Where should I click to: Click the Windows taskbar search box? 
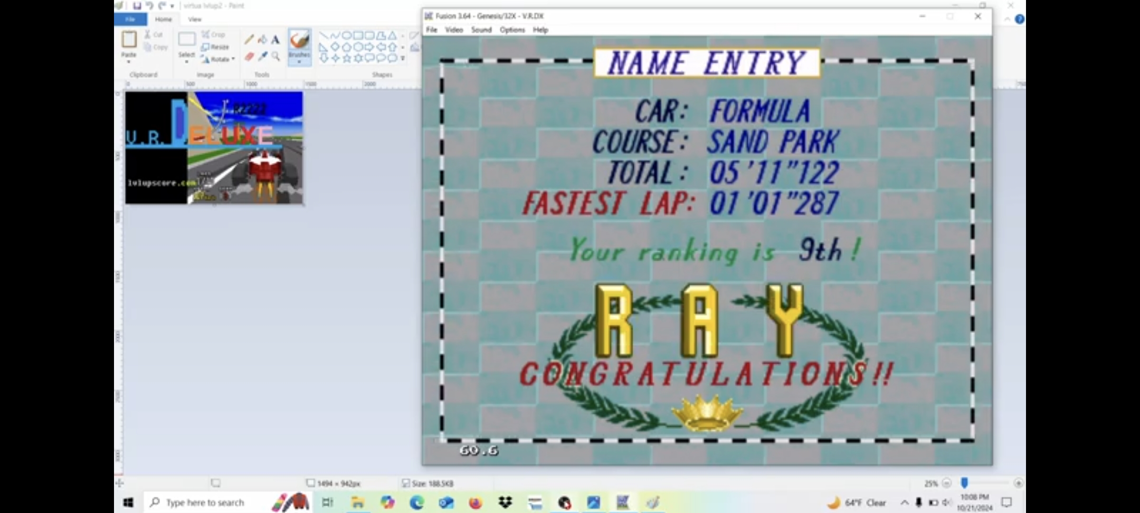click(205, 503)
